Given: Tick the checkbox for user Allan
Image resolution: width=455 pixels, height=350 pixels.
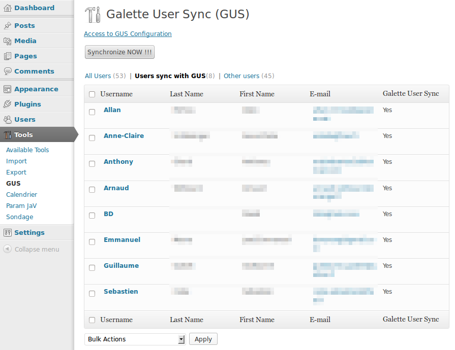Looking at the screenshot, I should pos(92,112).
